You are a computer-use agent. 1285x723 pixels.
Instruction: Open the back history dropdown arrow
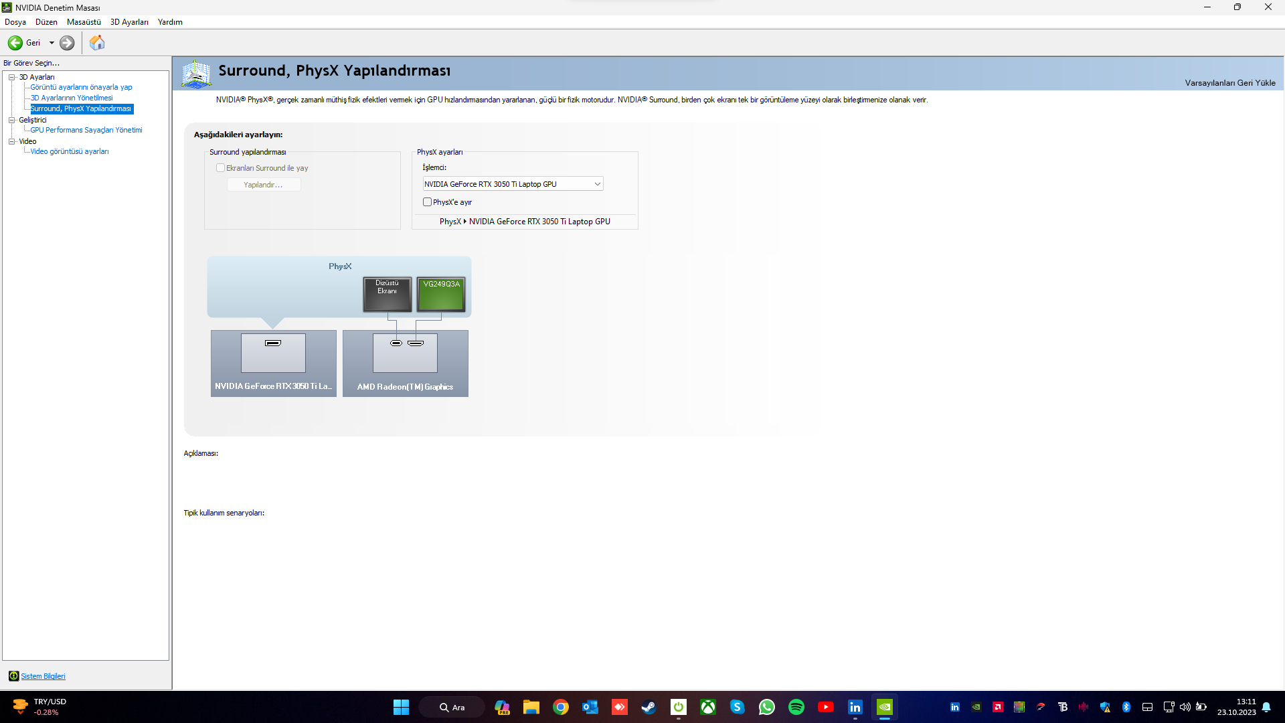pyautogui.click(x=52, y=43)
